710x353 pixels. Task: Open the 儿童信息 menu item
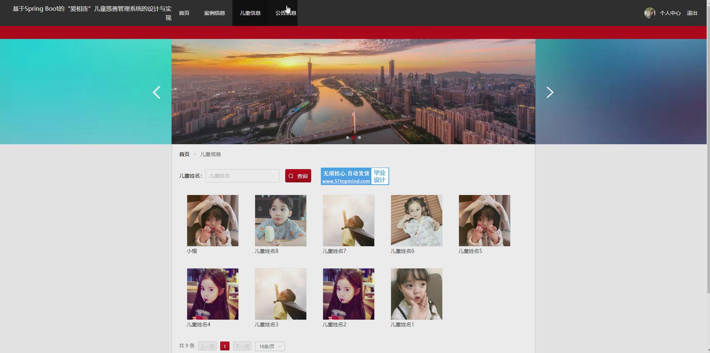(x=250, y=13)
